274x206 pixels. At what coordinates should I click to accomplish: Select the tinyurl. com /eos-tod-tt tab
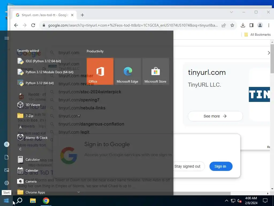[45, 15]
